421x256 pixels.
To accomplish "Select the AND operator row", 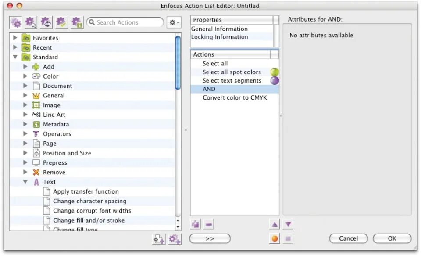I will [235, 89].
